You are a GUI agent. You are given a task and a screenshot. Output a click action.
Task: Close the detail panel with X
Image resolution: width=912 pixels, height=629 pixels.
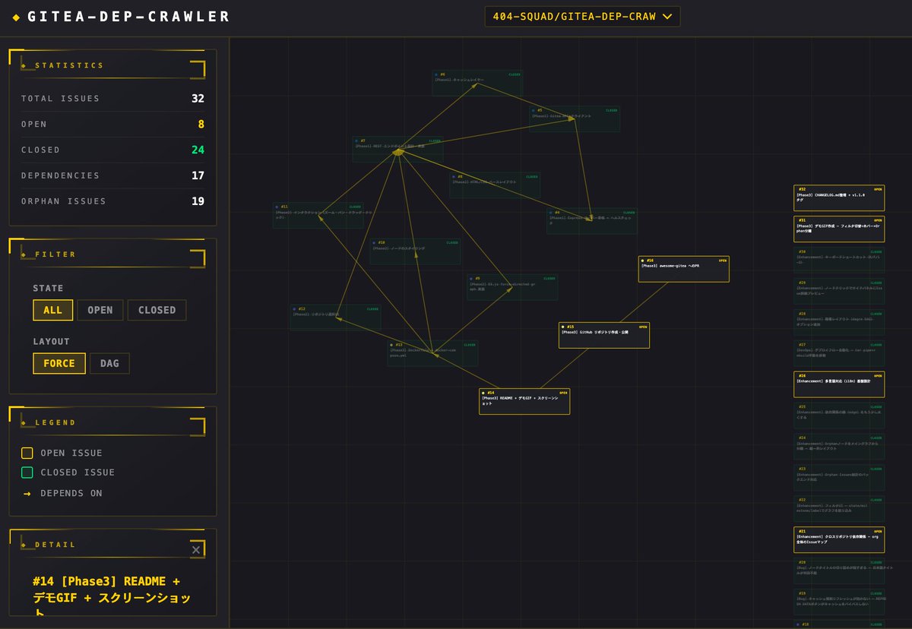point(196,549)
